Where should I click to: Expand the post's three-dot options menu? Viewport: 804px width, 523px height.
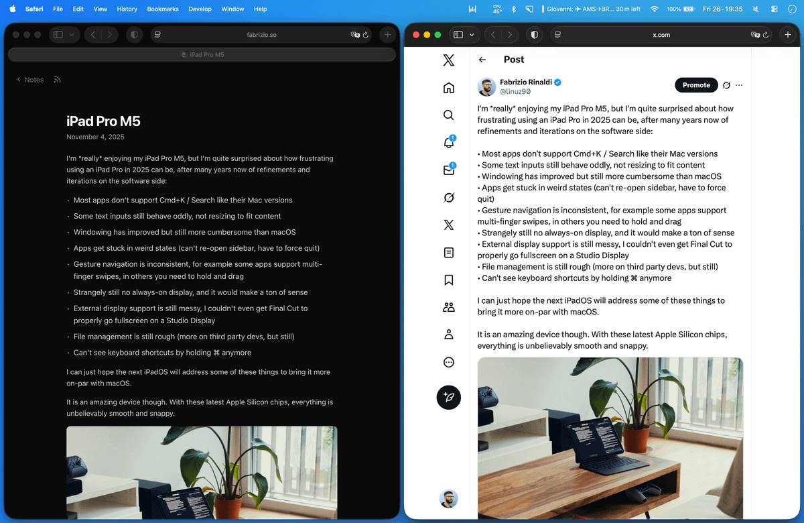[740, 85]
